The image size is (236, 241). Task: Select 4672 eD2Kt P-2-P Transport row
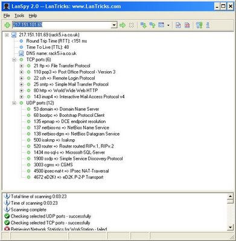[x=68, y=177]
